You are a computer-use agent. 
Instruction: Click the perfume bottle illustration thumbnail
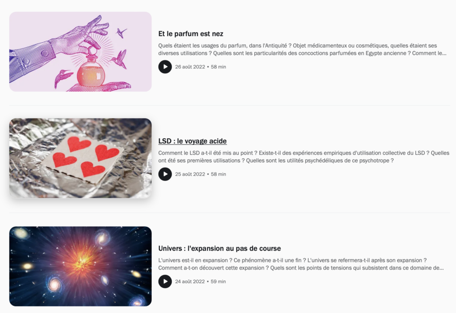81,52
